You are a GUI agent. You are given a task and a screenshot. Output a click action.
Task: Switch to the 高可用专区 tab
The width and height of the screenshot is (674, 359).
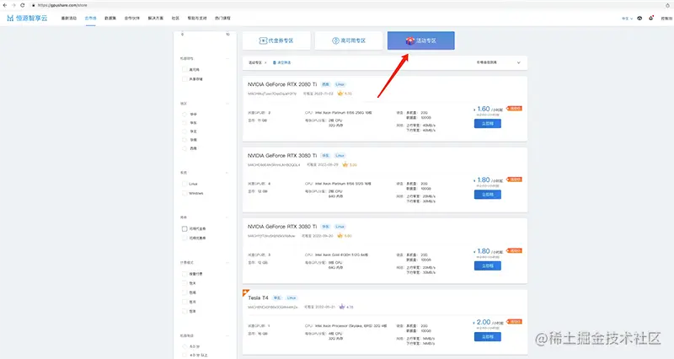(x=349, y=40)
